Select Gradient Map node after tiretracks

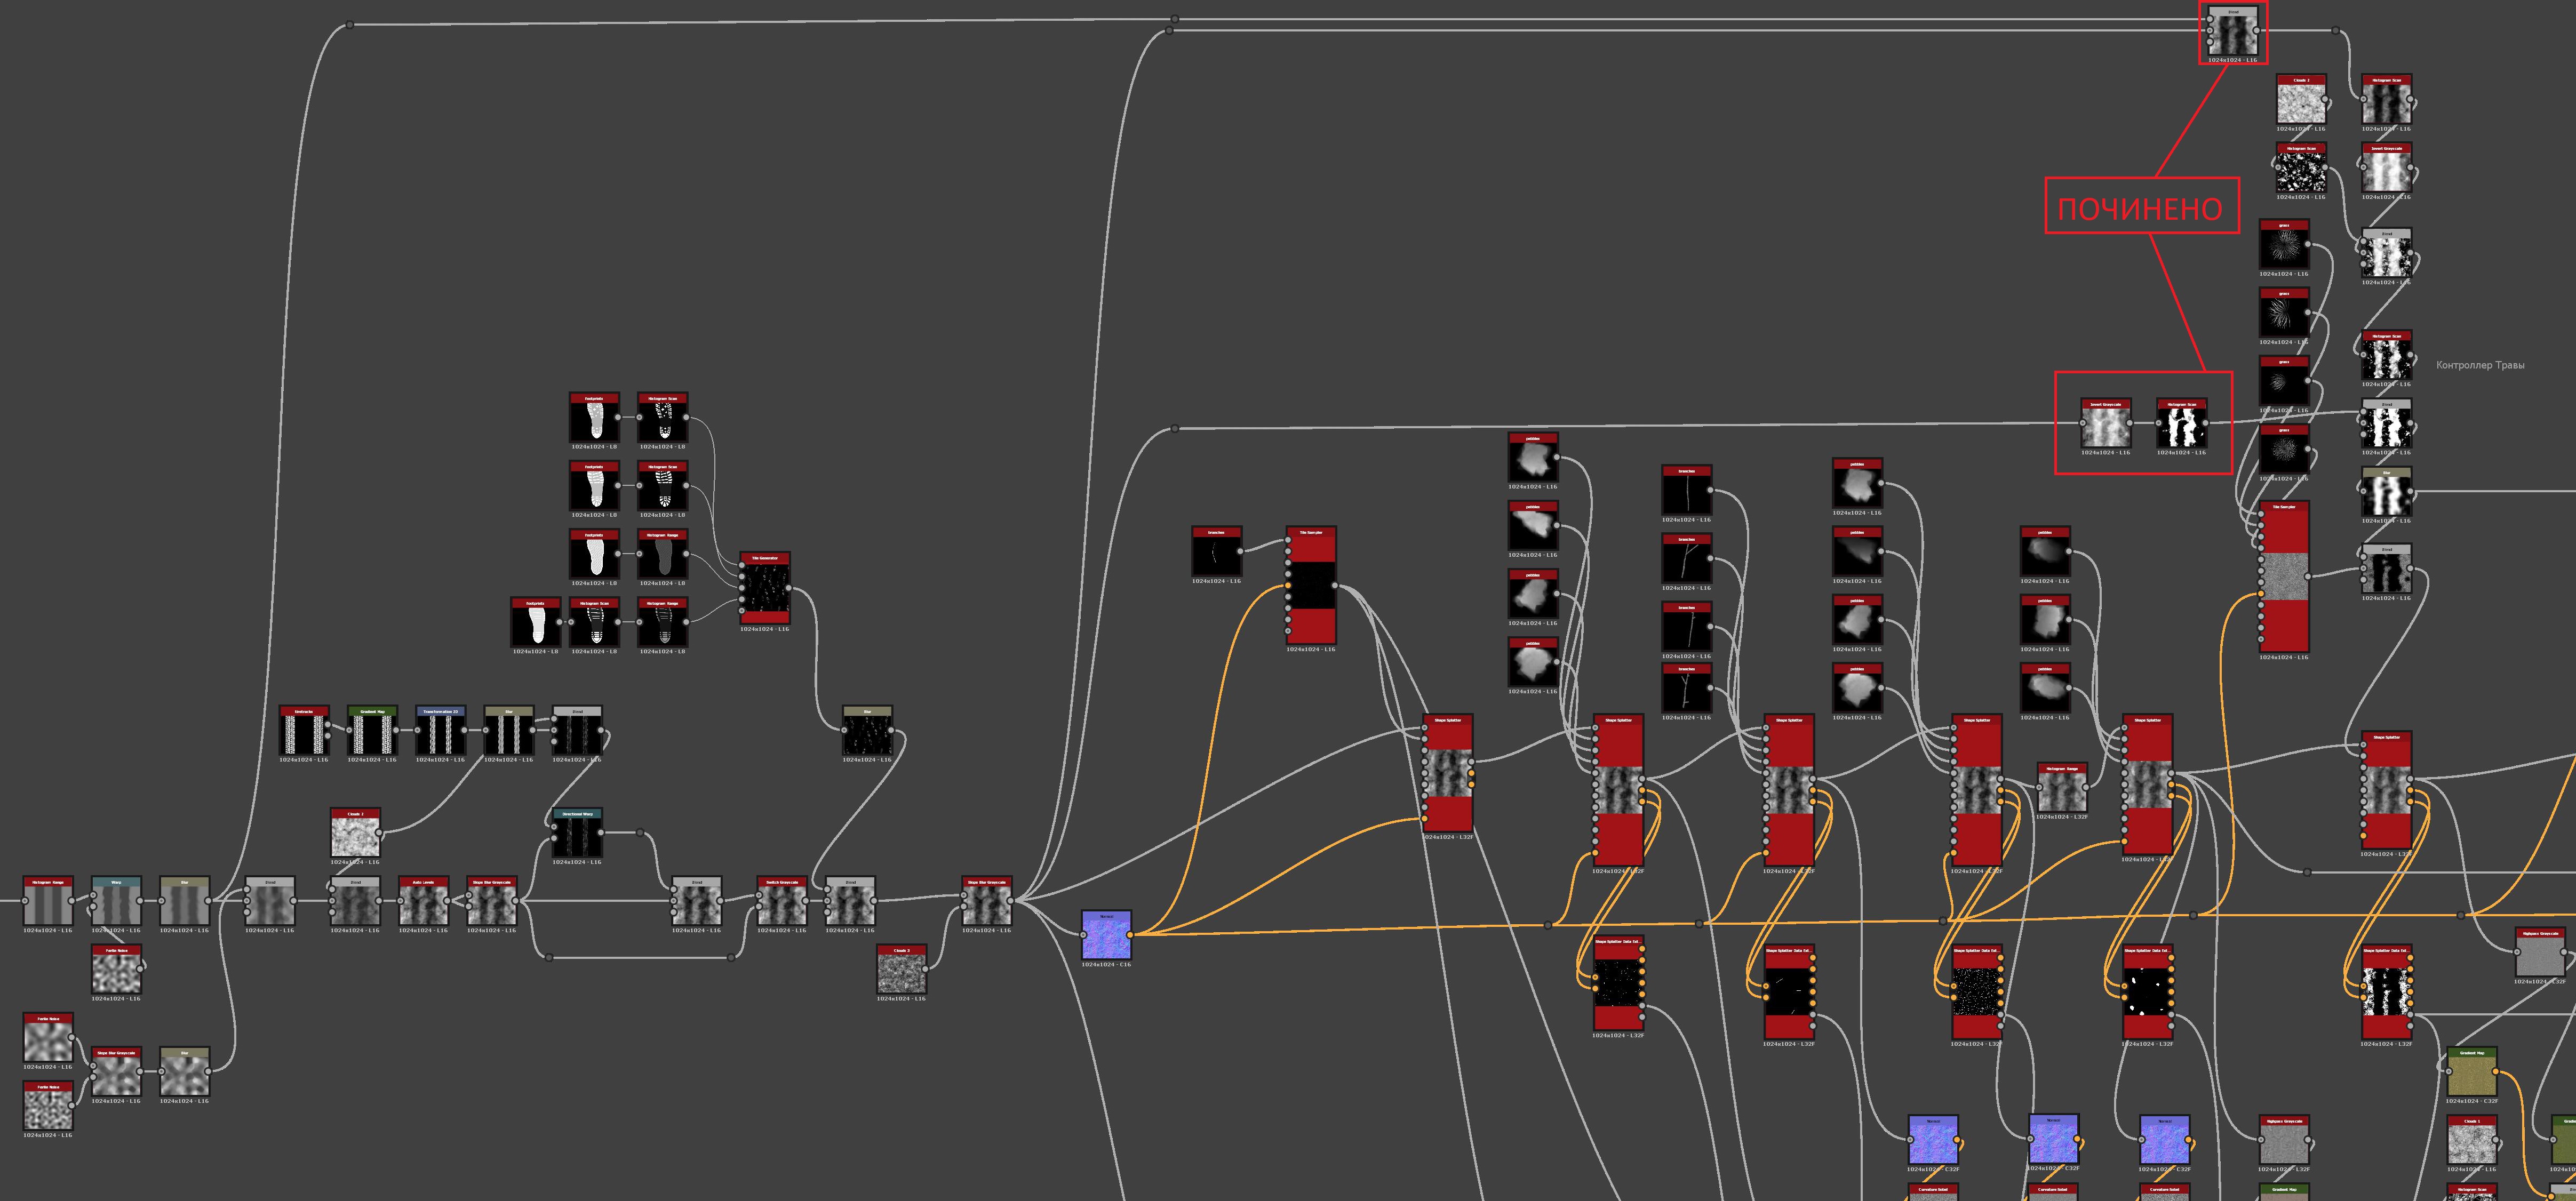point(372,732)
